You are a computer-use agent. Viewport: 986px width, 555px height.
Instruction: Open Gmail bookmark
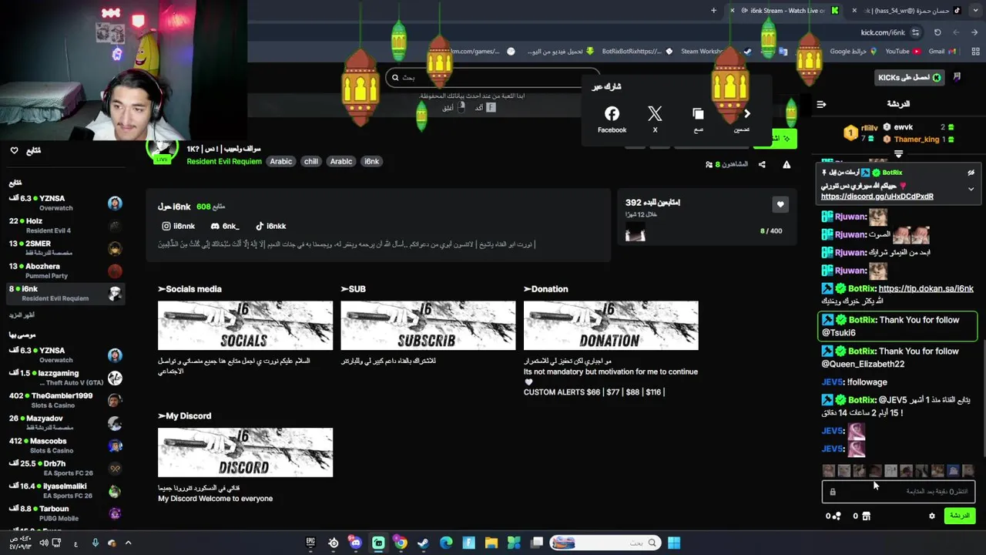click(x=942, y=52)
